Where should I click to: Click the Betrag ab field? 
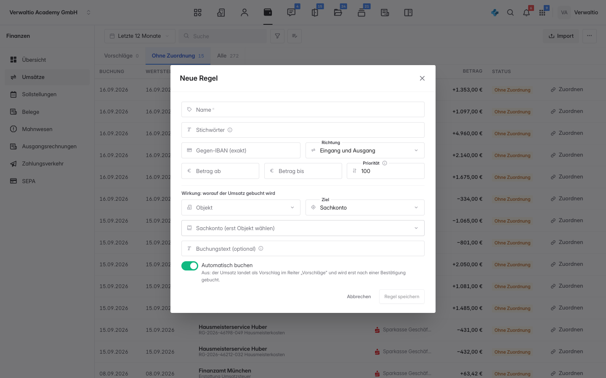220,171
